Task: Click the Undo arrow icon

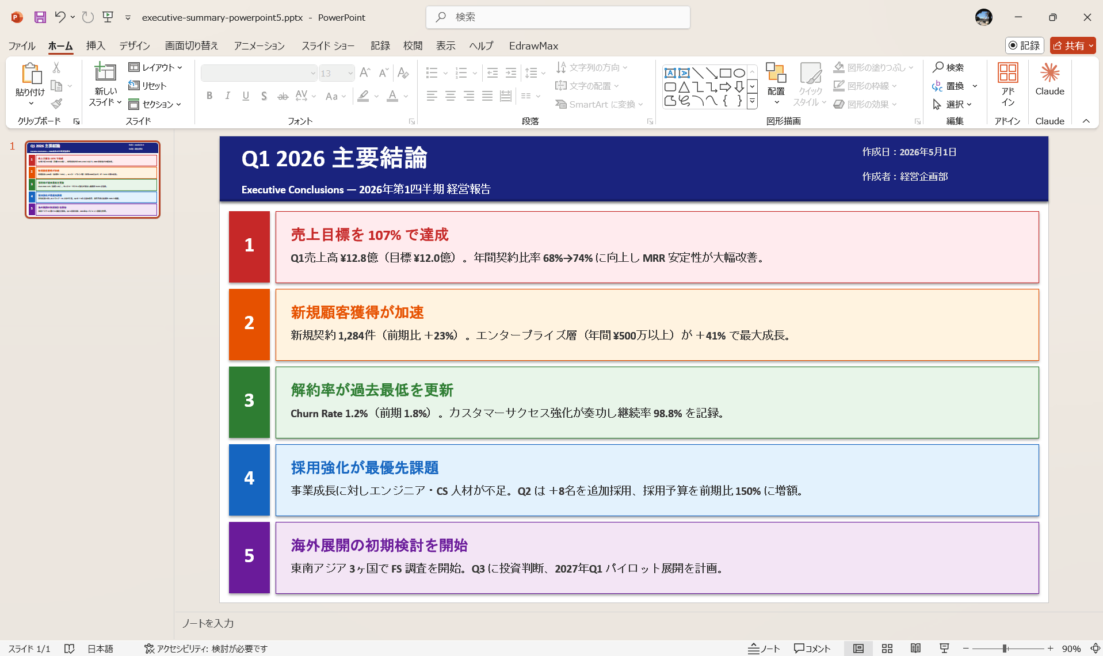Action: pyautogui.click(x=60, y=17)
